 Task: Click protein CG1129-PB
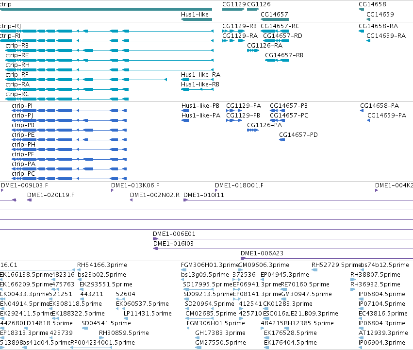pos(234,120)
